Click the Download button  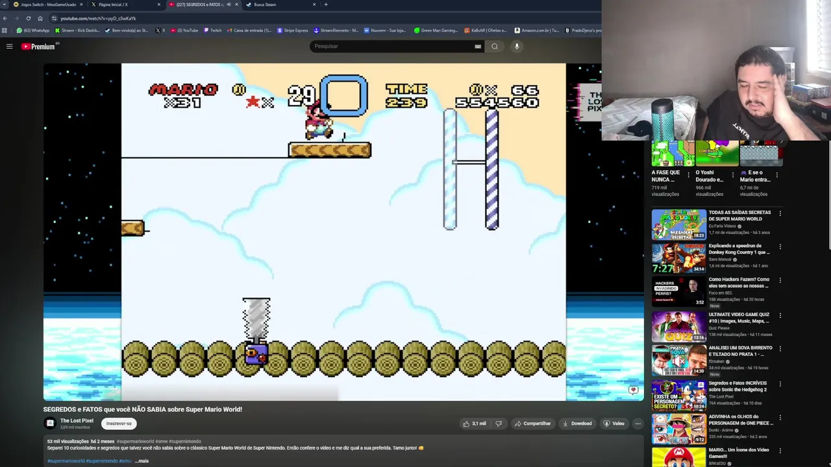[x=577, y=424]
